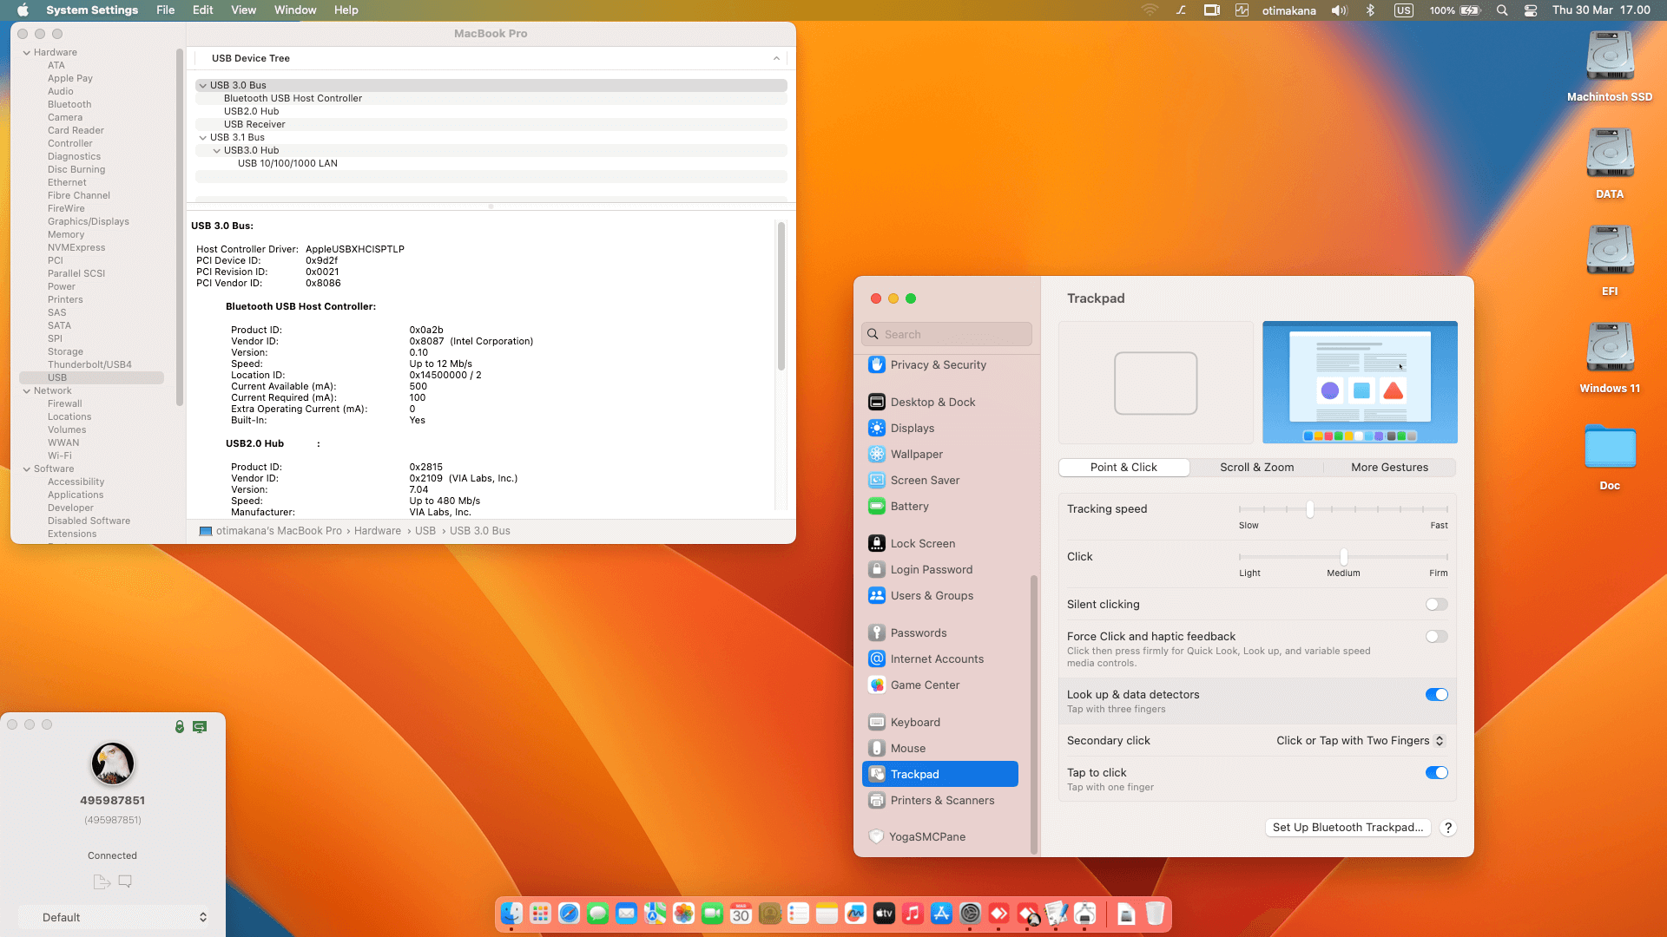Viewport: 1667px width, 937px height.
Task: Open the Window menu
Action: click(294, 10)
